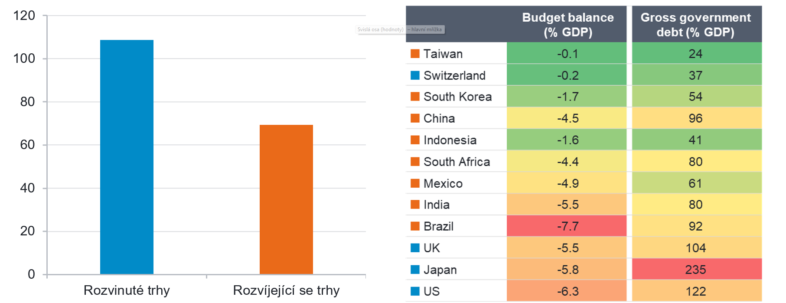Select the orange marker beside Brazil
The height and width of the screenshot is (303, 786).
click(415, 226)
